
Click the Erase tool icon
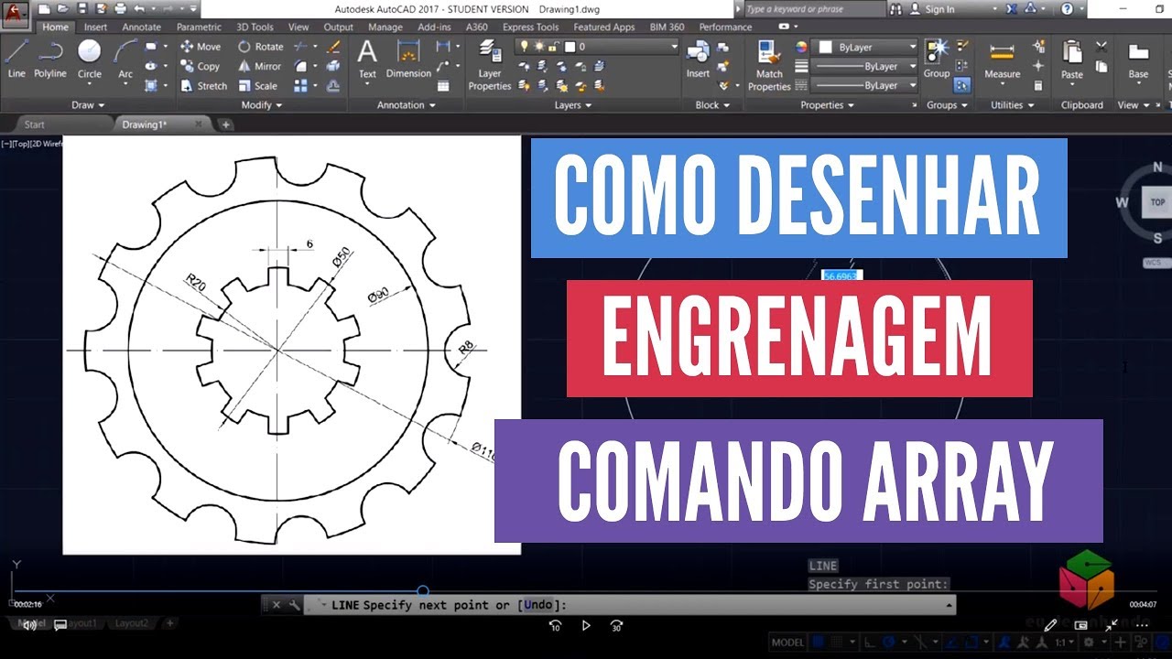tap(333, 47)
